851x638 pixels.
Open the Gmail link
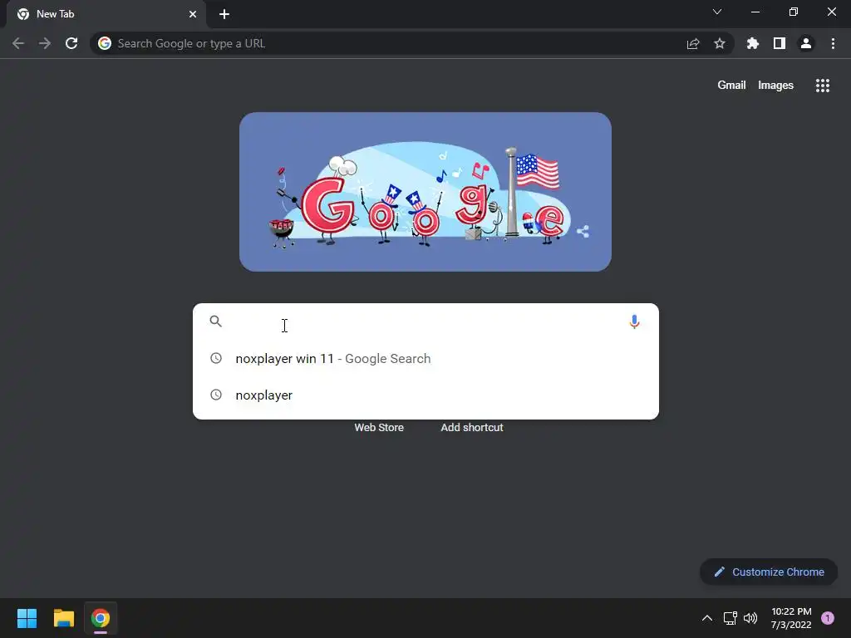[731, 86]
